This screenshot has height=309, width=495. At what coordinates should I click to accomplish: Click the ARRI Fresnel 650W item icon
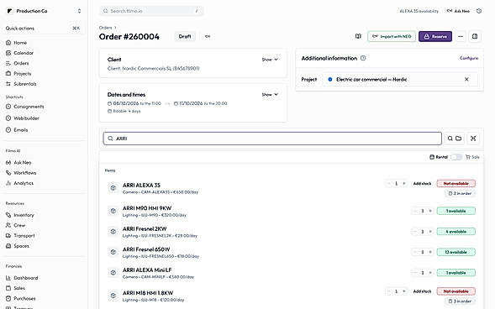(x=113, y=252)
